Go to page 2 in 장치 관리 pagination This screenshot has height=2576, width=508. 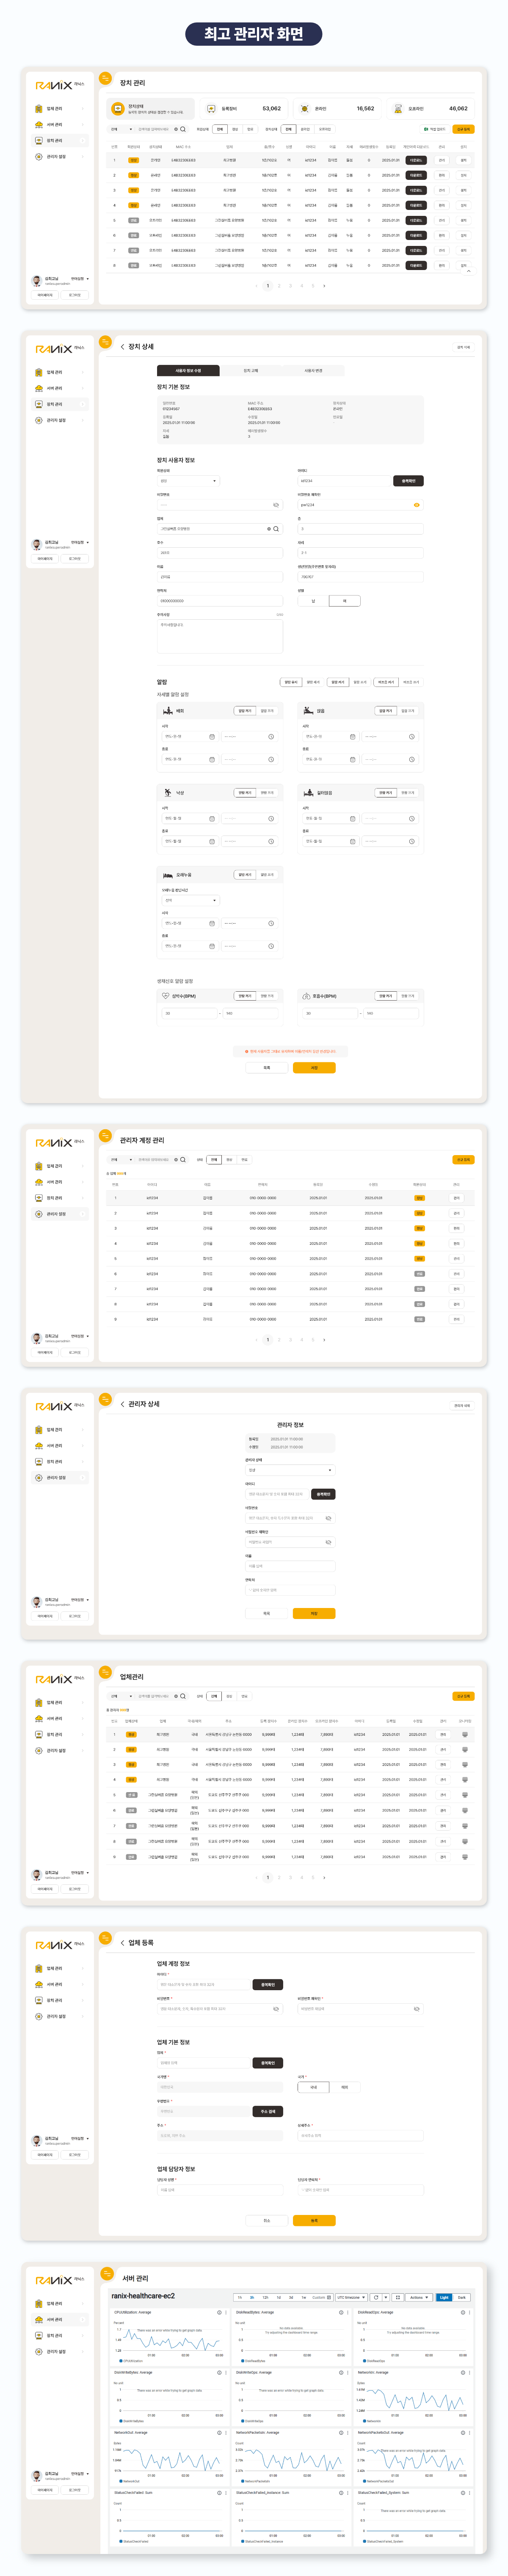pos(279,286)
